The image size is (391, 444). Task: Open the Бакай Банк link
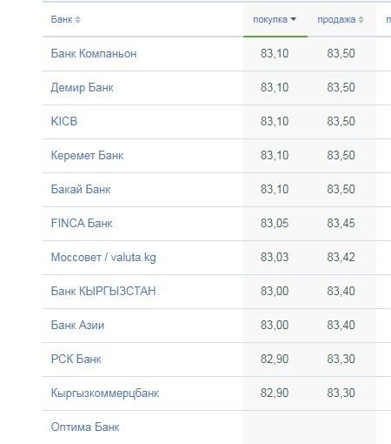point(81,190)
